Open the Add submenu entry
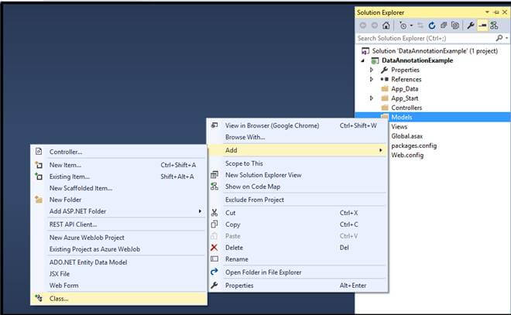Image resolution: width=511 pixels, height=315 pixels. tap(297, 150)
